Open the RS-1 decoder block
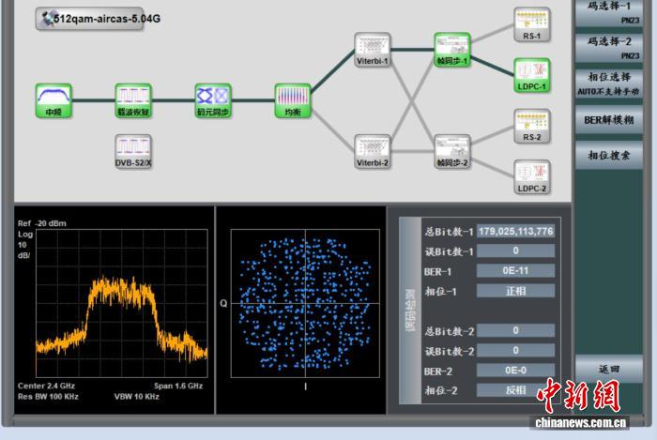This screenshot has width=657, height=440. [x=531, y=19]
